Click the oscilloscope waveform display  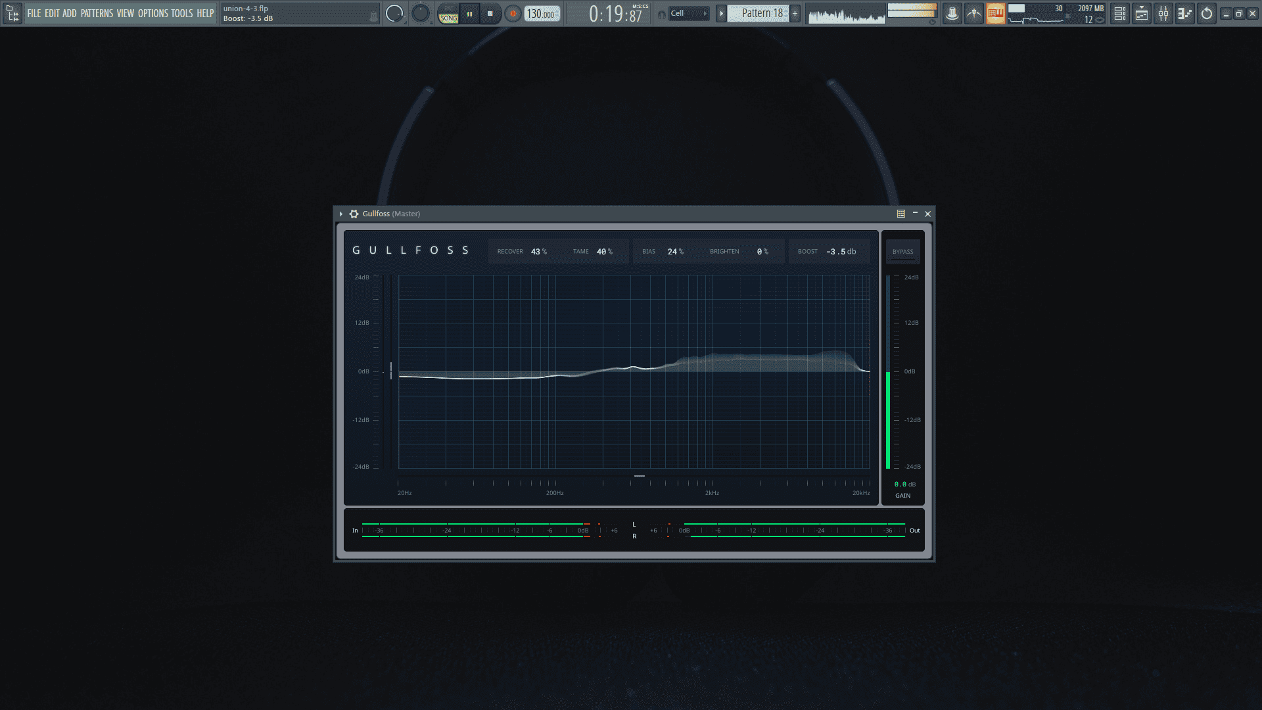pos(847,14)
